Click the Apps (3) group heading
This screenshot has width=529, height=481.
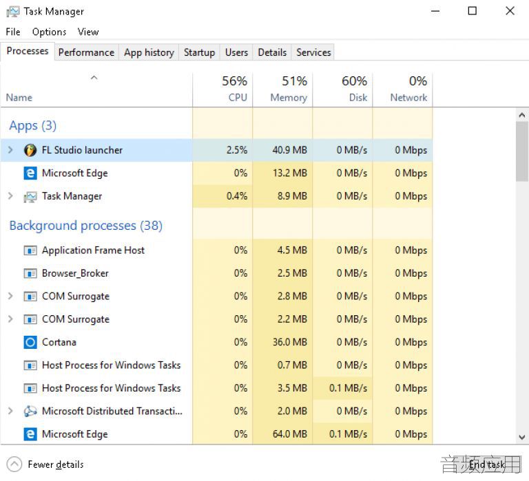click(x=33, y=126)
